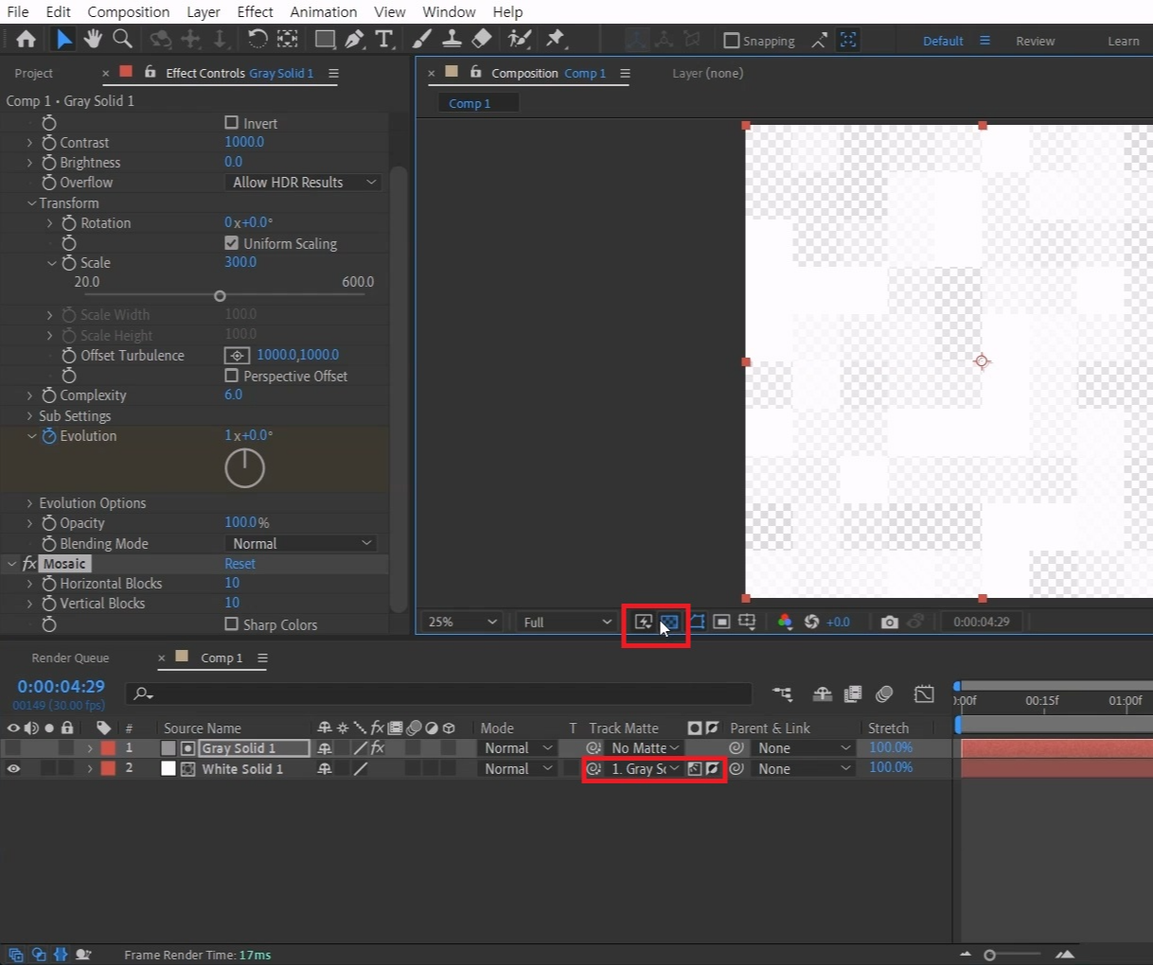
Task: Click the reset exposure icon
Action: point(811,622)
